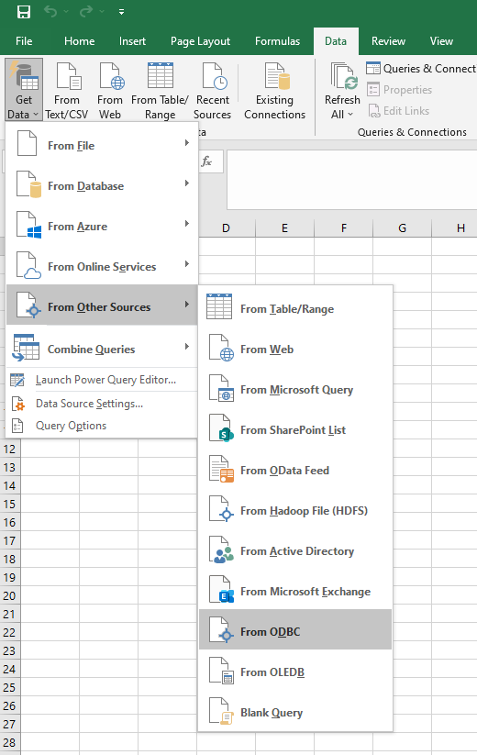
Task: Select row 15 header
Action: pyautogui.click(x=9, y=505)
